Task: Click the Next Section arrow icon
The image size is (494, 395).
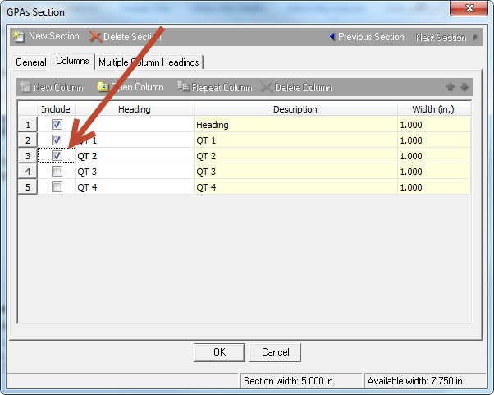Action: [x=474, y=37]
